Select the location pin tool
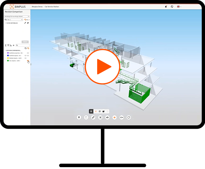205x169 pixels. point(79,117)
